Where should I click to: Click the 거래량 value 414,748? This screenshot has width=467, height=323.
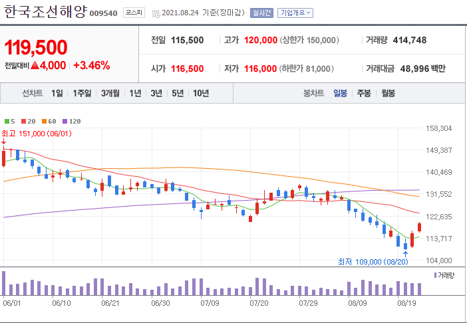(x=410, y=40)
